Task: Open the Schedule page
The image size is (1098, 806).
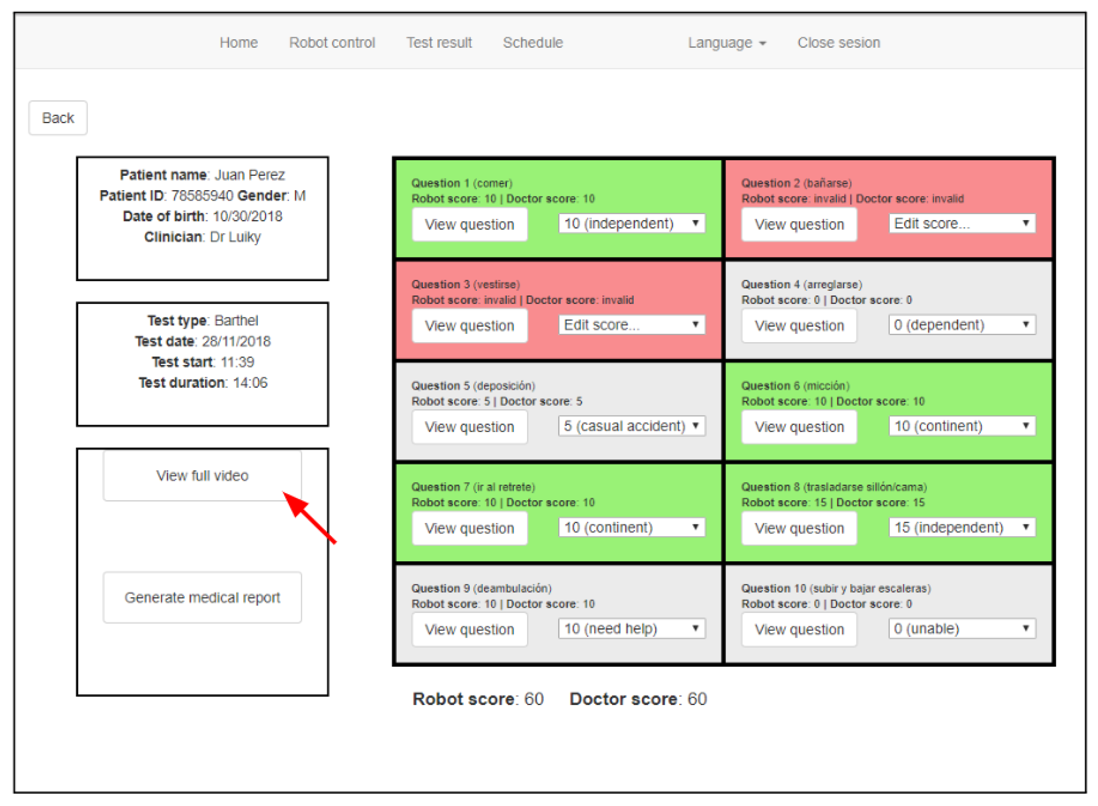Action: [x=533, y=43]
